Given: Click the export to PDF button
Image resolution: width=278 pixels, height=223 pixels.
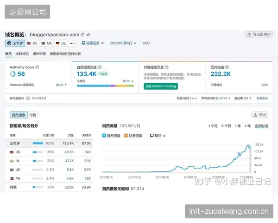Looking at the screenshot, I should [x=259, y=34].
